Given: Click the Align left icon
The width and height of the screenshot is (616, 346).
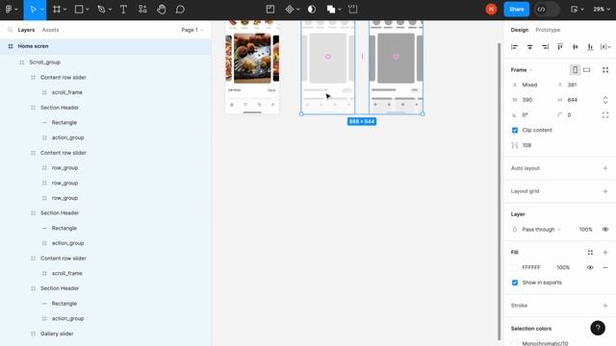Looking at the screenshot, I should point(515,47).
